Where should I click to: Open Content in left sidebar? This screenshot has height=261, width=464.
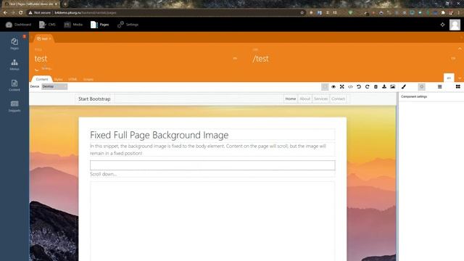(14, 86)
